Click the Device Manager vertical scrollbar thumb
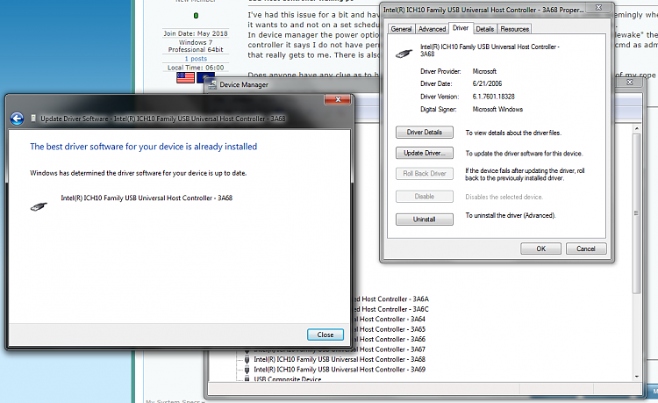The width and height of the screenshot is (658, 403). [637, 213]
